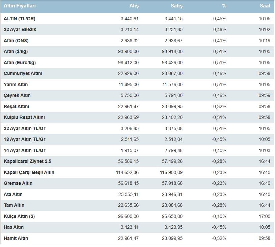The height and width of the screenshot is (247, 275).
Task: Click the 'Satış' column header
Action: [176, 6]
